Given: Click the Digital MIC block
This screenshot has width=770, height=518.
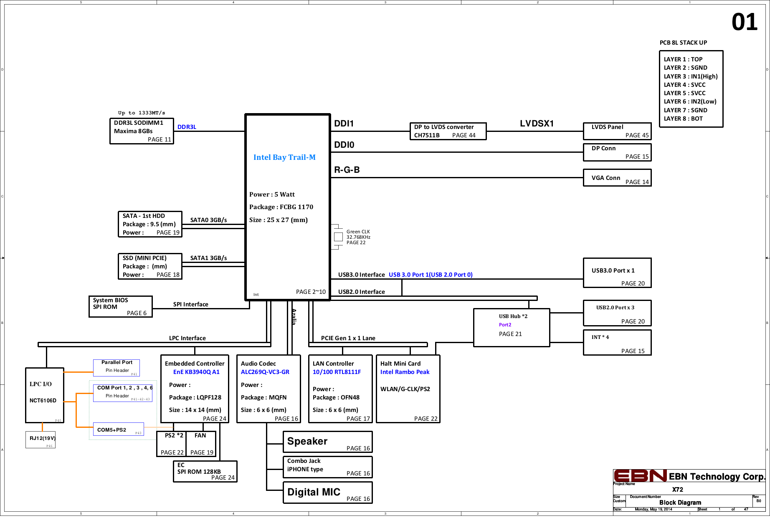Looking at the screenshot, I should tap(327, 493).
